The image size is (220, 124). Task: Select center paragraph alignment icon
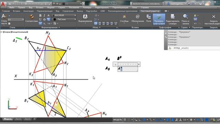point(104,23)
